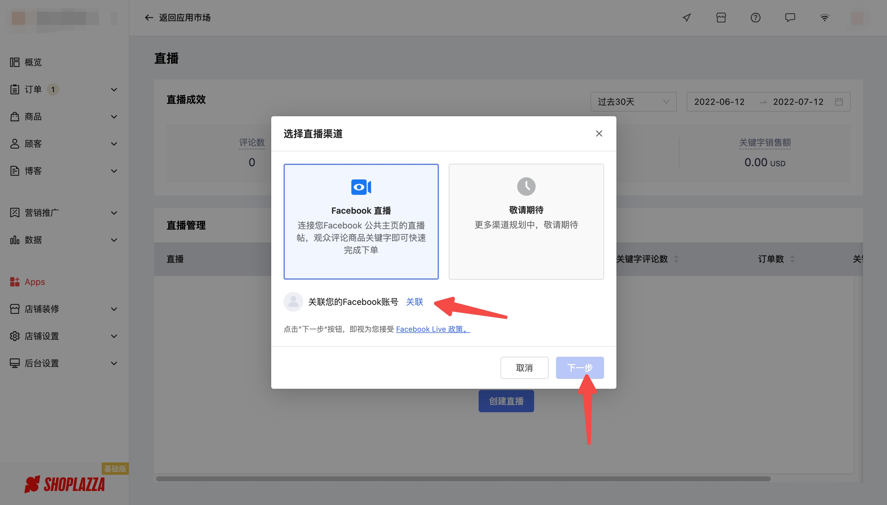This screenshot has height=505, width=887.
Task: Click the 下一步 button
Action: pyautogui.click(x=579, y=367)
